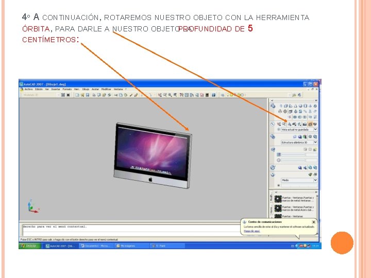Open the Dibujo menu
The height and width of the screenshot is (278, 371).
click(86, 89)
